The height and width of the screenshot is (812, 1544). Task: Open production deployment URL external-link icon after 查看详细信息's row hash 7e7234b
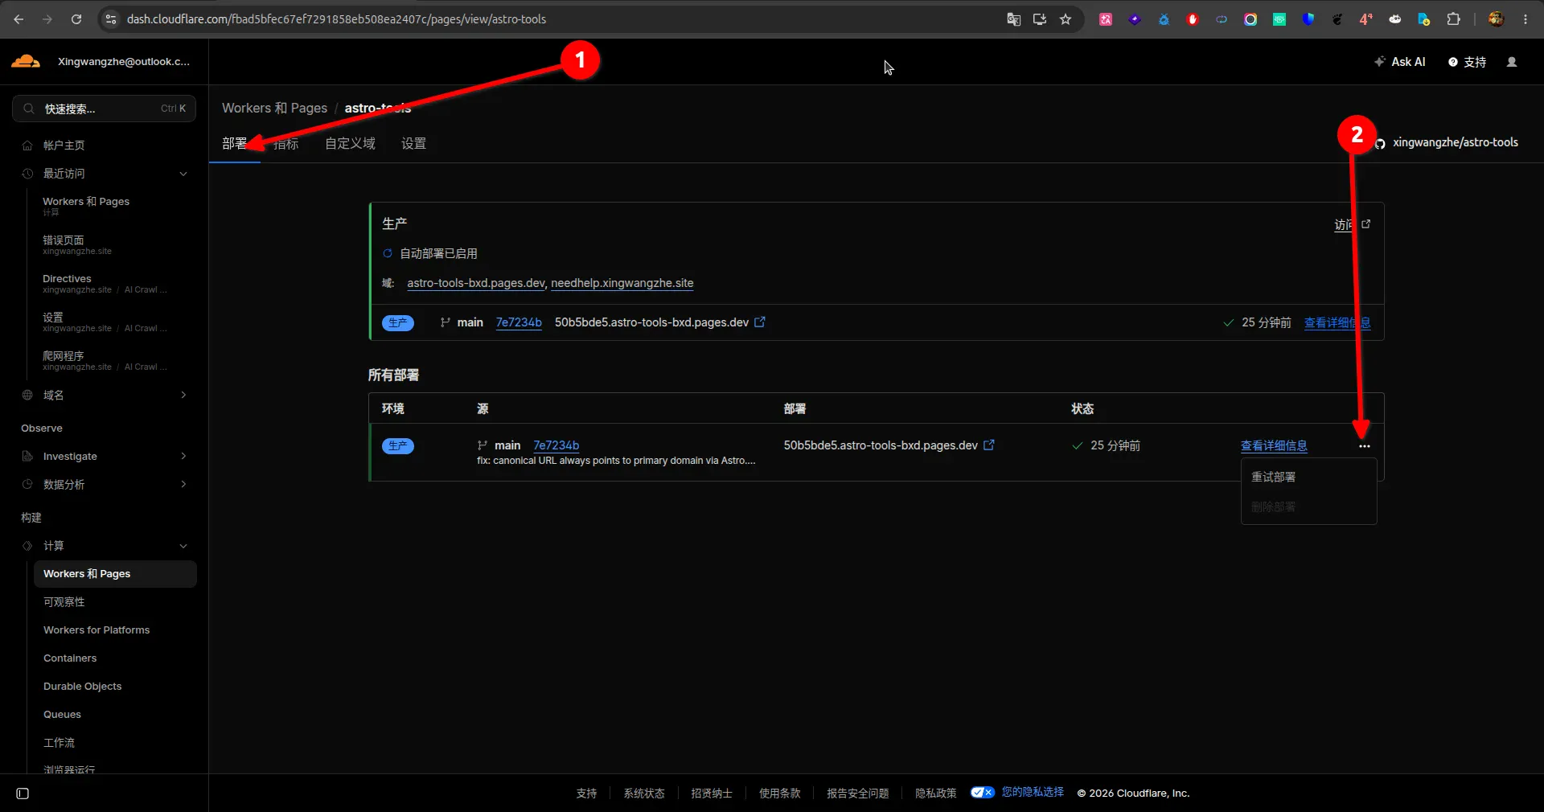[x=760, y=322]
